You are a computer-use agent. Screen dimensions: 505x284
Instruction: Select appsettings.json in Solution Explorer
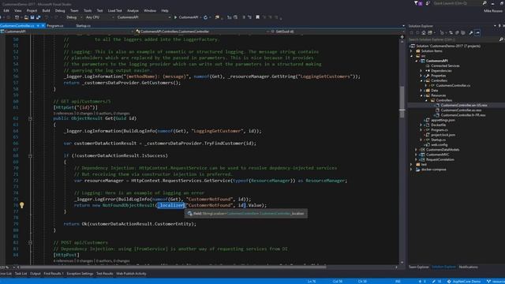point(443,120)
